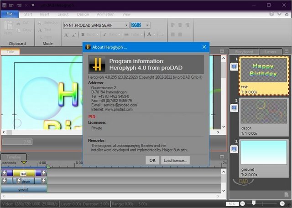Expand the font color dropdown arrow
292x208 pixels.
(x=154, y=35)
